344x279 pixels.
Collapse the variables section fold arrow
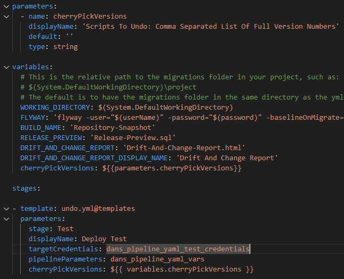point(6,67)
